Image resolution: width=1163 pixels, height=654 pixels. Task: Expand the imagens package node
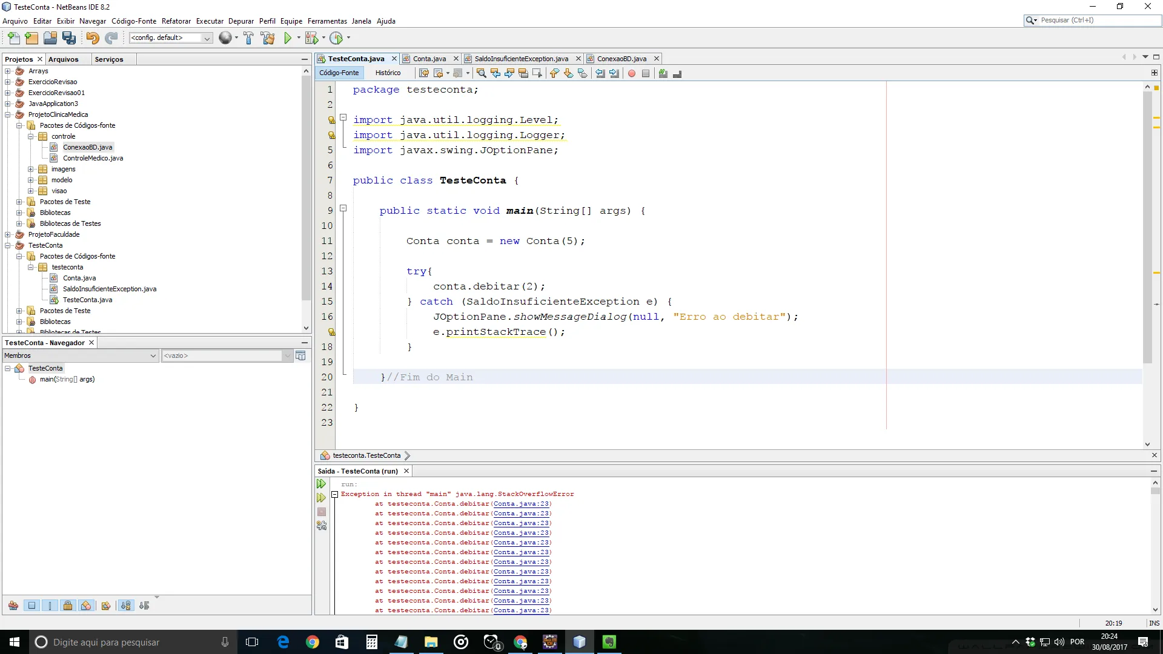coord(30,169)
